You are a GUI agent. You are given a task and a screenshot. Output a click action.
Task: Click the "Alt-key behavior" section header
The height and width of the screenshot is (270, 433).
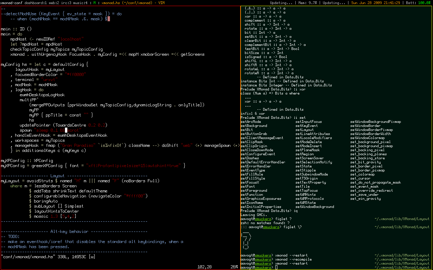point(69,232)
